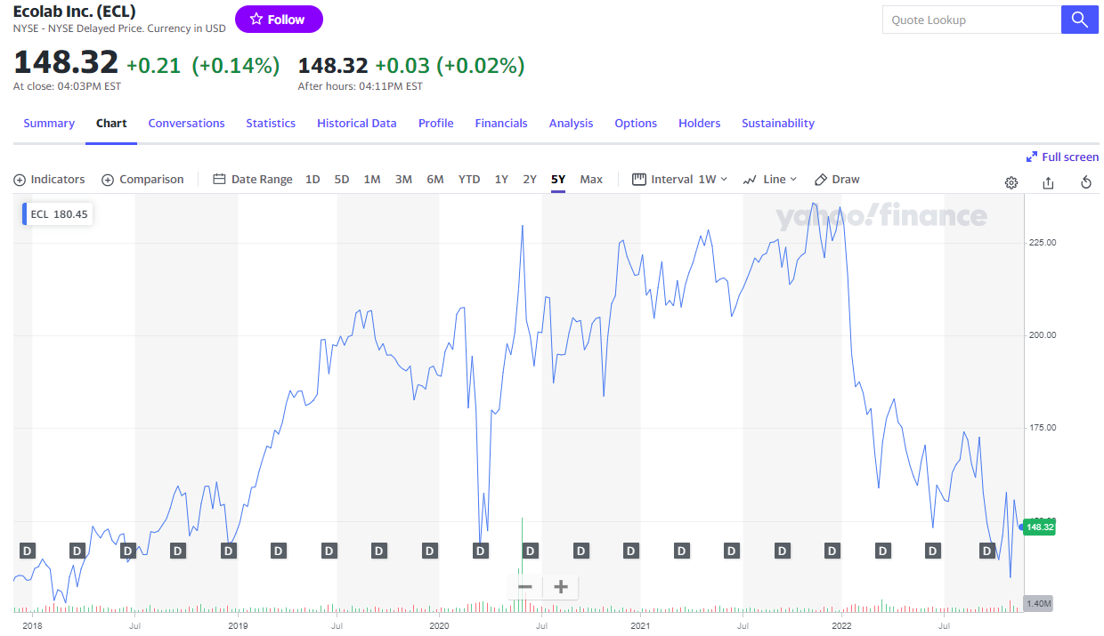Click the first dividend marker near 2018
The width and height of the screenshot is (1104, 636).
27,551
